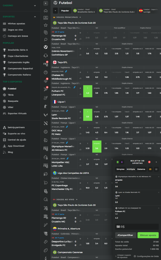Collapse the bet slip panel arrow
This screenshot has height=260, width=161.
[x=156, y=162]
